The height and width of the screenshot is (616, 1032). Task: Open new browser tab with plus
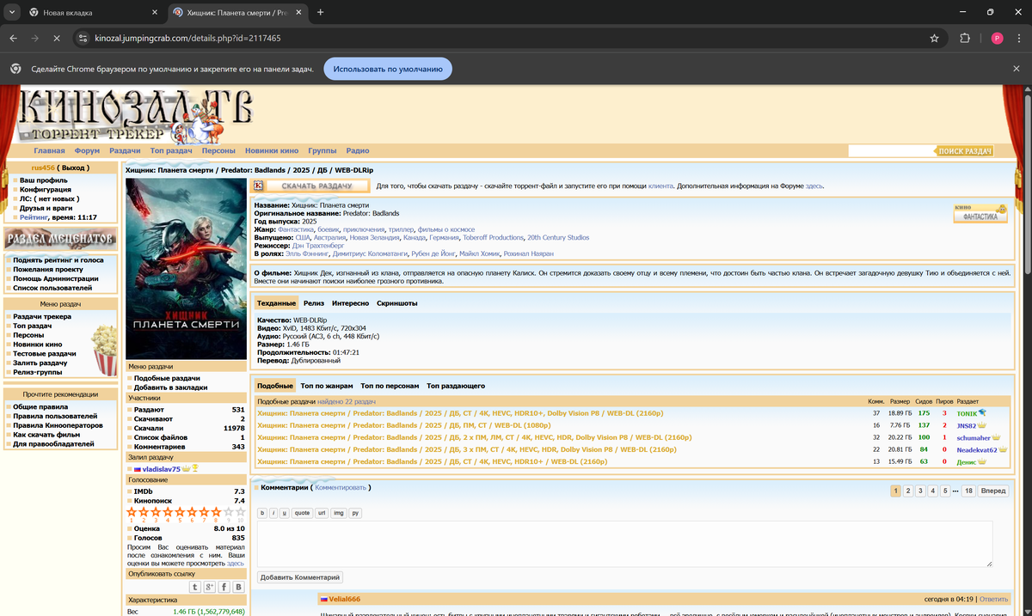tap(320, 12)
